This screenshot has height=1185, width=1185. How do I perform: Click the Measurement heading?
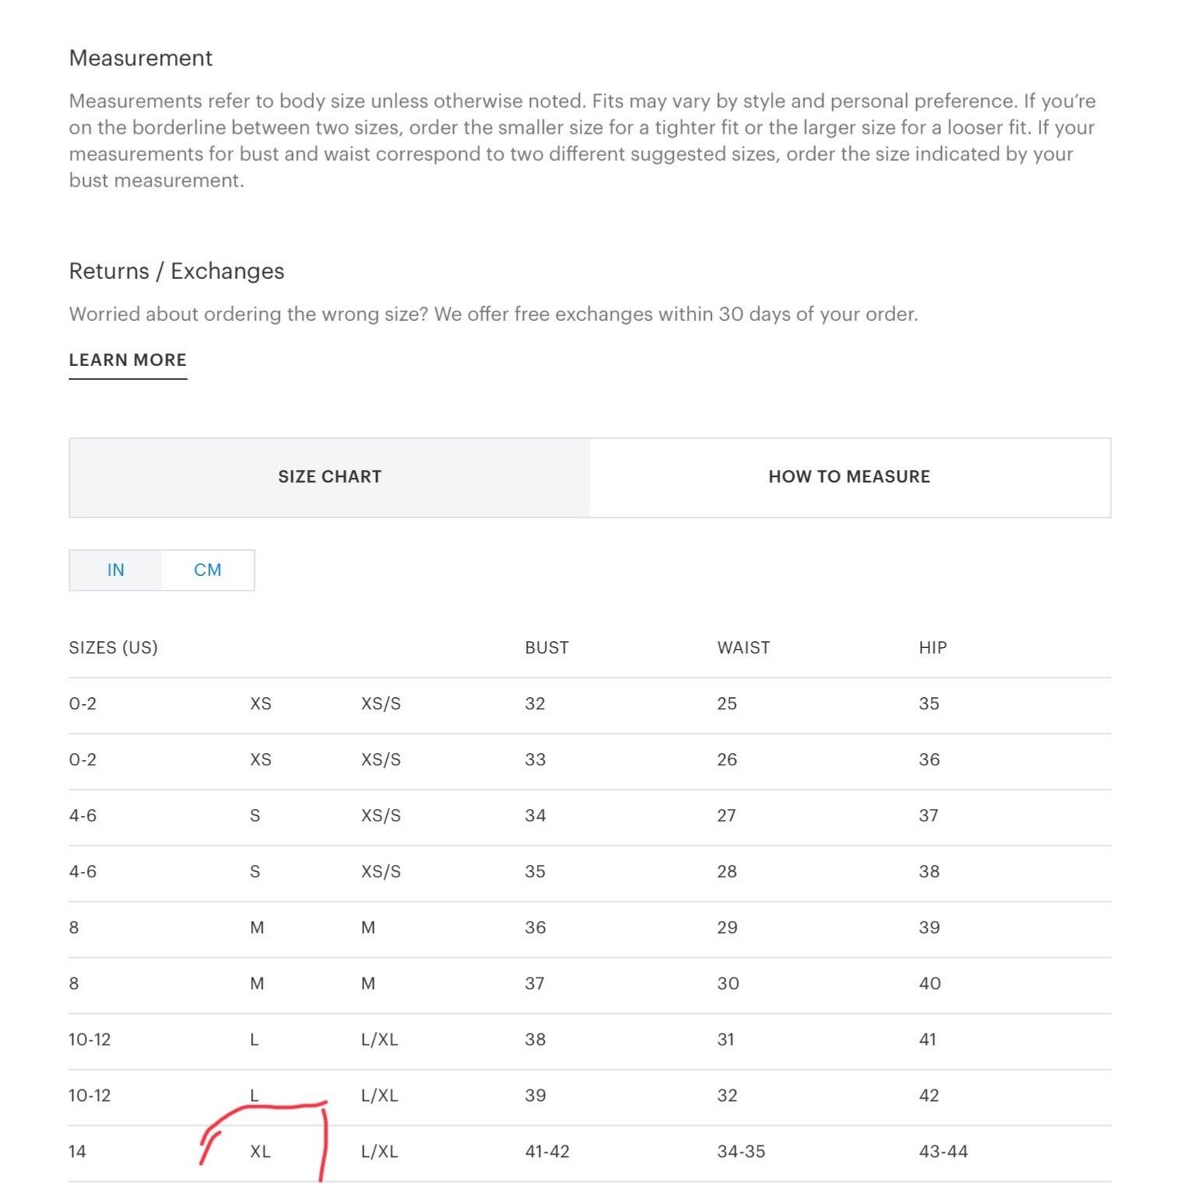click(141, 58)
